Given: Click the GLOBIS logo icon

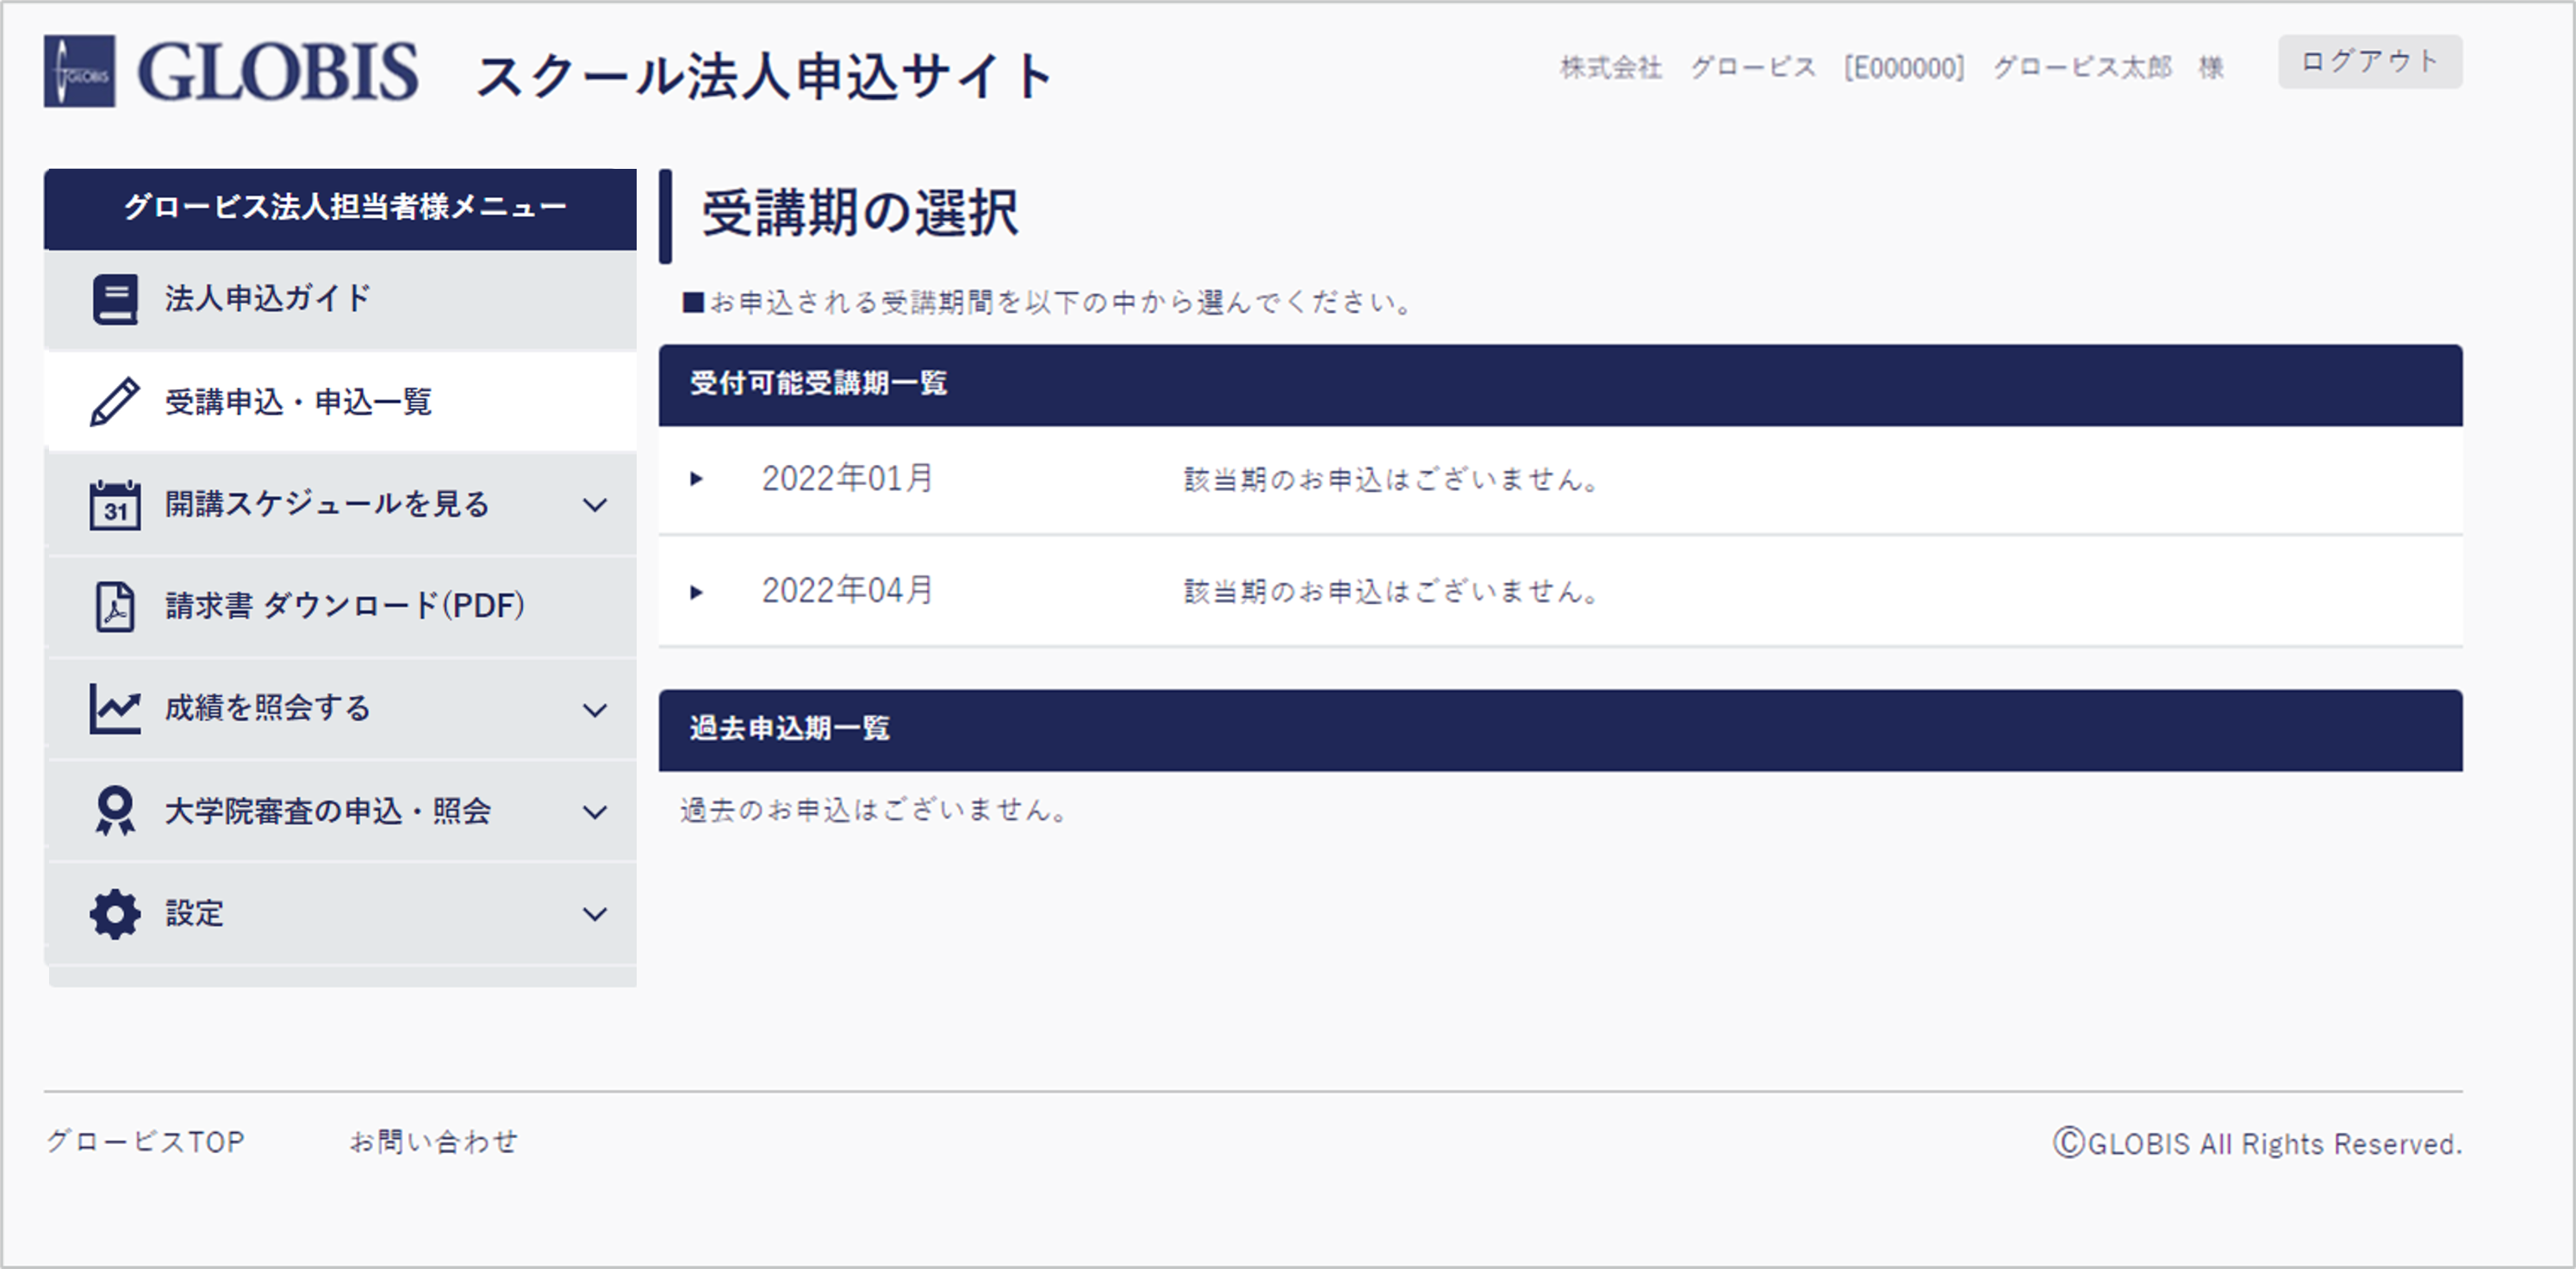Looking at the screenshot, I should (79, 71).
